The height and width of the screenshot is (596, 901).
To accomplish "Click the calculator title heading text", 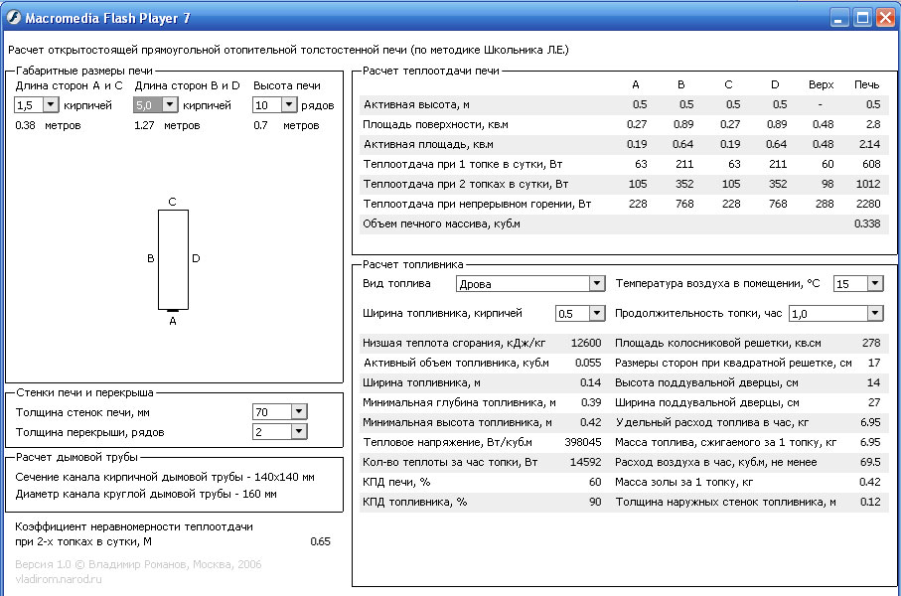I will click(288, 50).
